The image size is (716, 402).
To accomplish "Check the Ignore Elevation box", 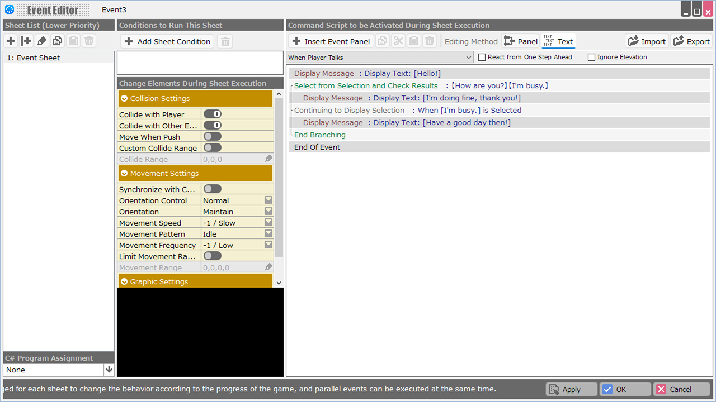I will pos(592,57).
